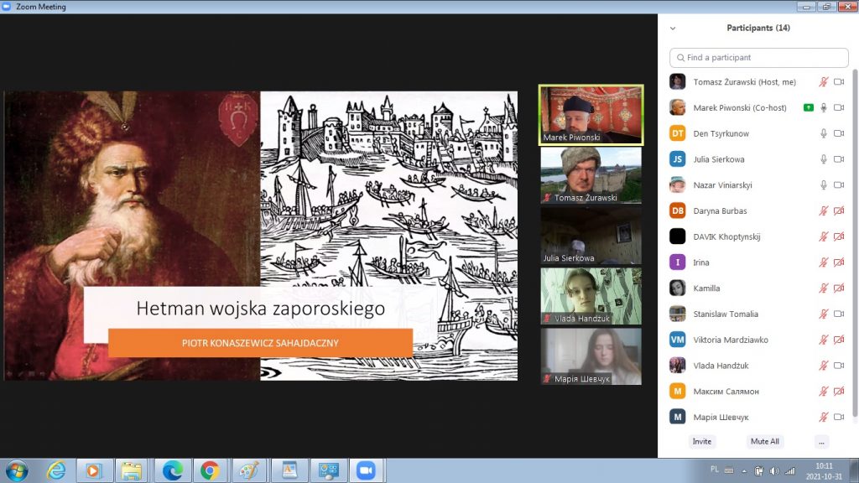
Task: Collapse the Participants panel chevron
Action: click(672, 28)
